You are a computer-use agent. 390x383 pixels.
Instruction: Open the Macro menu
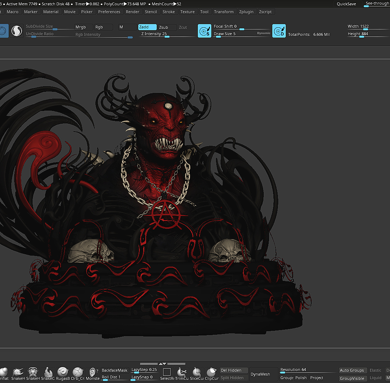(x=12, y=12)
